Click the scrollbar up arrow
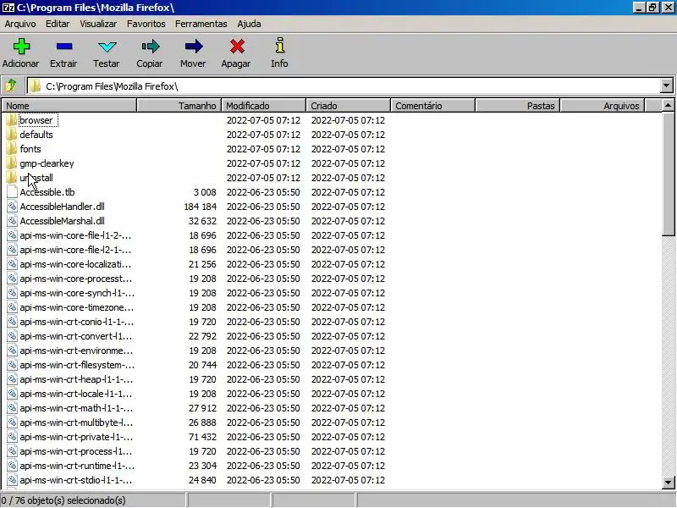The width and height of the screenshot is (677, 508). point(668,105)
